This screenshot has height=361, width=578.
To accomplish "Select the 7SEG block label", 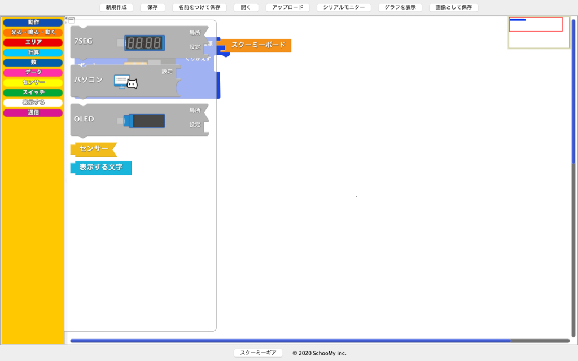I will click(x=84, y=41).
